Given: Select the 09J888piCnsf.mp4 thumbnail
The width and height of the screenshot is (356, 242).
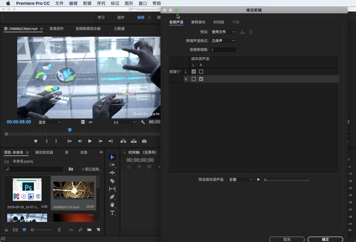Looking at the screenshot, I should point(73,190).
